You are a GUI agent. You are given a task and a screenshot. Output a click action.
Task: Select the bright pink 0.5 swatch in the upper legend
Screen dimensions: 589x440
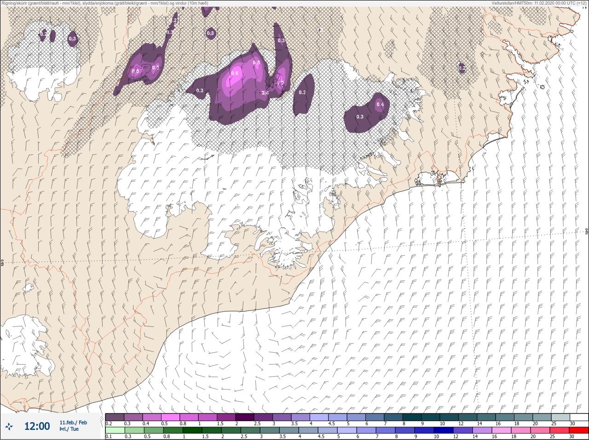[170, 417]
